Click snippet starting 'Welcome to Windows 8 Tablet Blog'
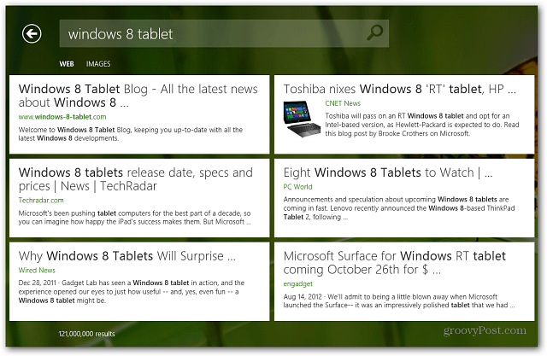The width and height of the screenshot is (547, 356). pyautogui.click(x=131, y=134)
